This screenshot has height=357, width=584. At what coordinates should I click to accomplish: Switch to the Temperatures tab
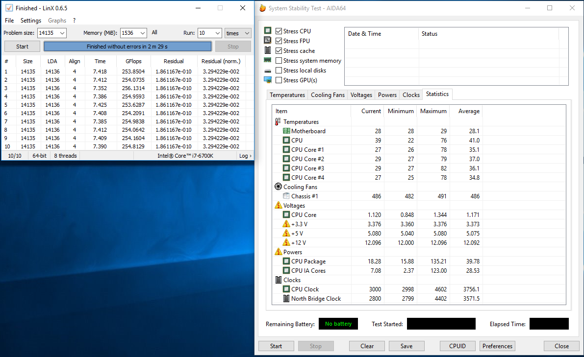pos(287,95)
